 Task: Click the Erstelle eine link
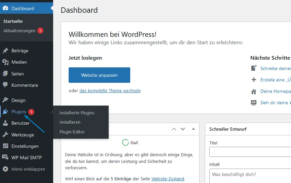click(x=276, y=80)
